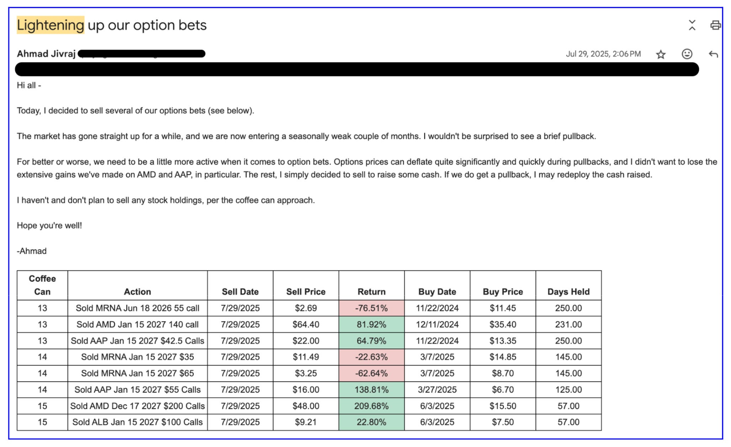Click the print all icon
The height and width of the screenshot is (447, 731).
click(x=715, y=25)
